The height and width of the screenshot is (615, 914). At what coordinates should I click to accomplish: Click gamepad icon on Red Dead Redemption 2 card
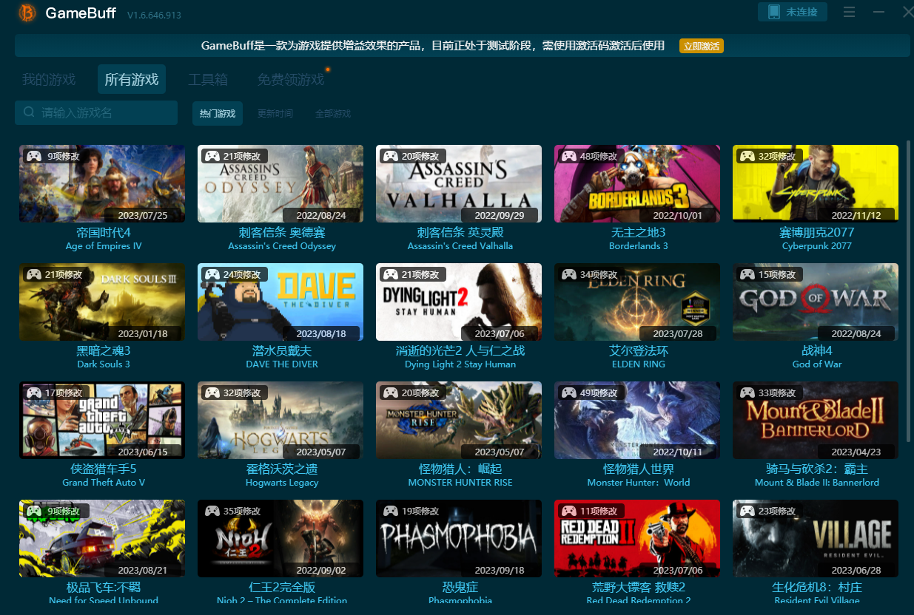pos(569,511)
